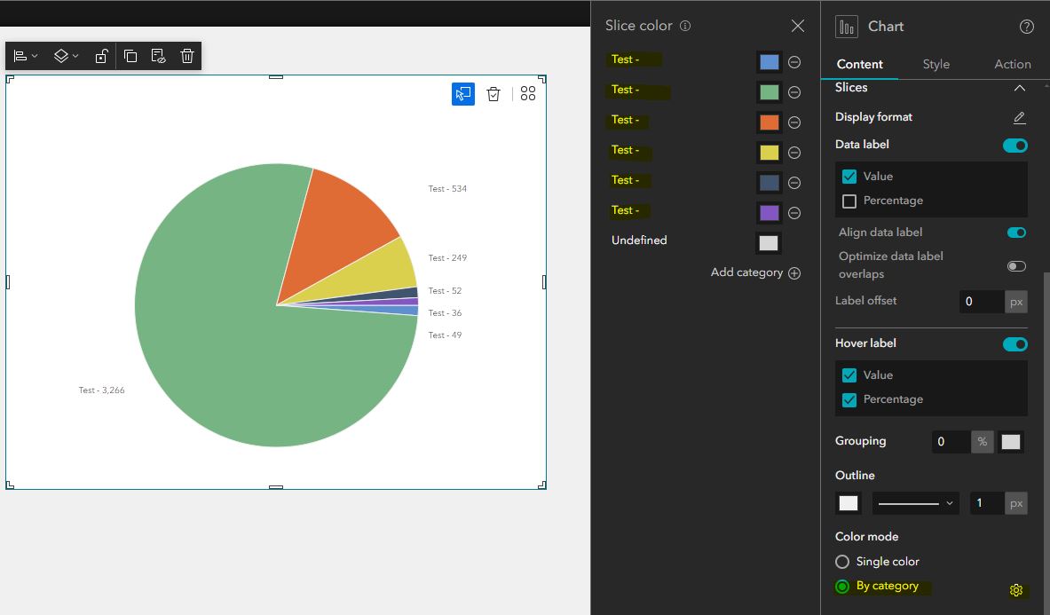1050x615 pixels.
Task: Open the arrange order dropdown
Action: (x=65, y=55)
